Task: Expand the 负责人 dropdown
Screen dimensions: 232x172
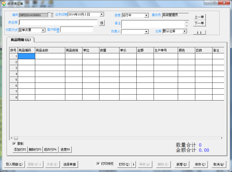Action: pos(146,32)
